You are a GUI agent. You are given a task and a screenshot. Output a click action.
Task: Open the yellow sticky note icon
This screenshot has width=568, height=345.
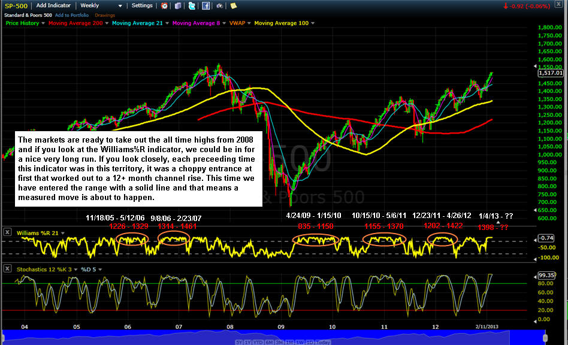232,5
